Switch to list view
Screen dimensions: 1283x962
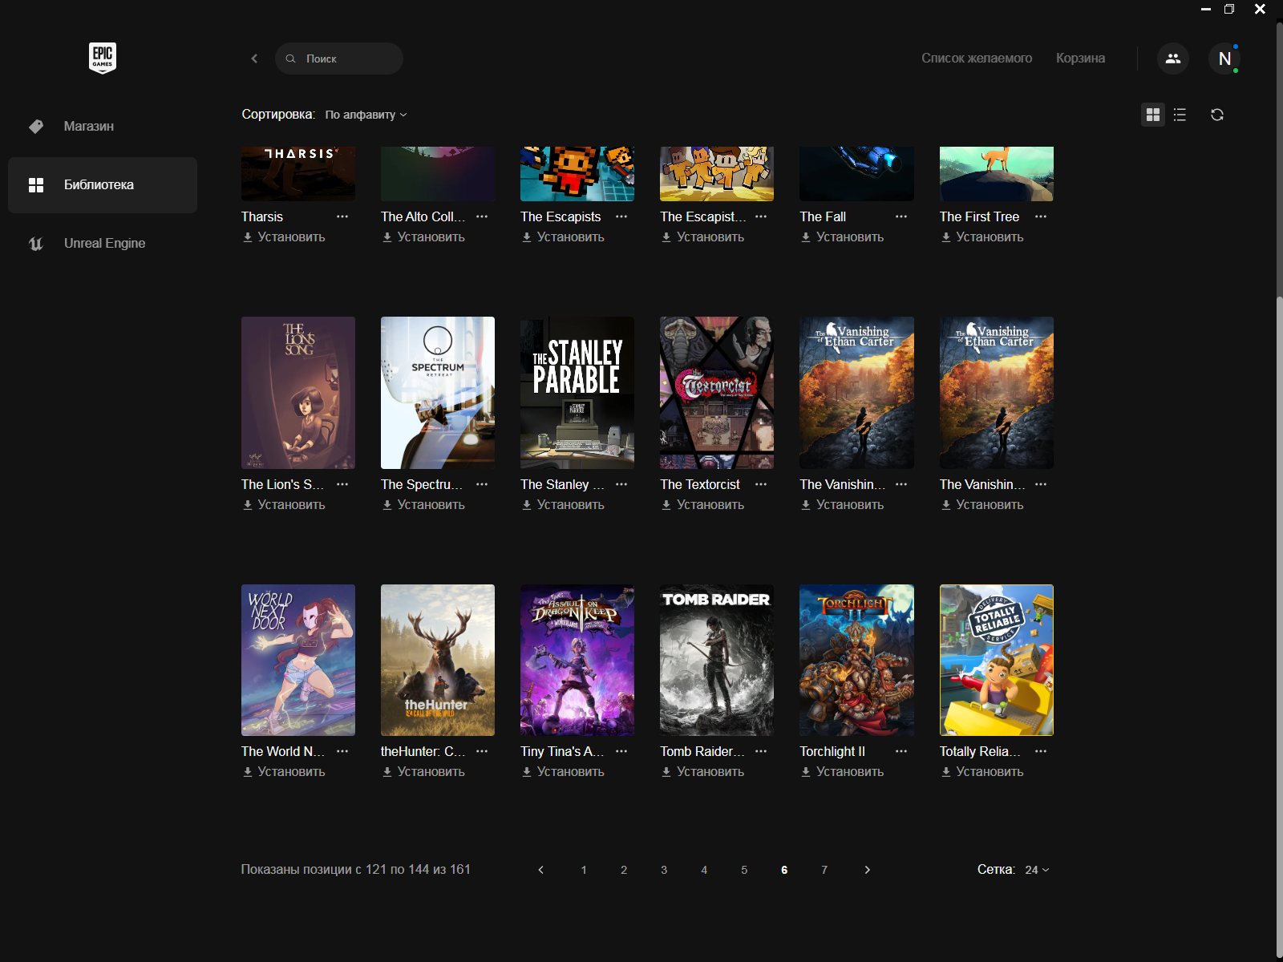1180,115
